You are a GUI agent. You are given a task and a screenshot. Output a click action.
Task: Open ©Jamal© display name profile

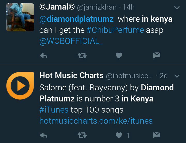tap(57, 7)
